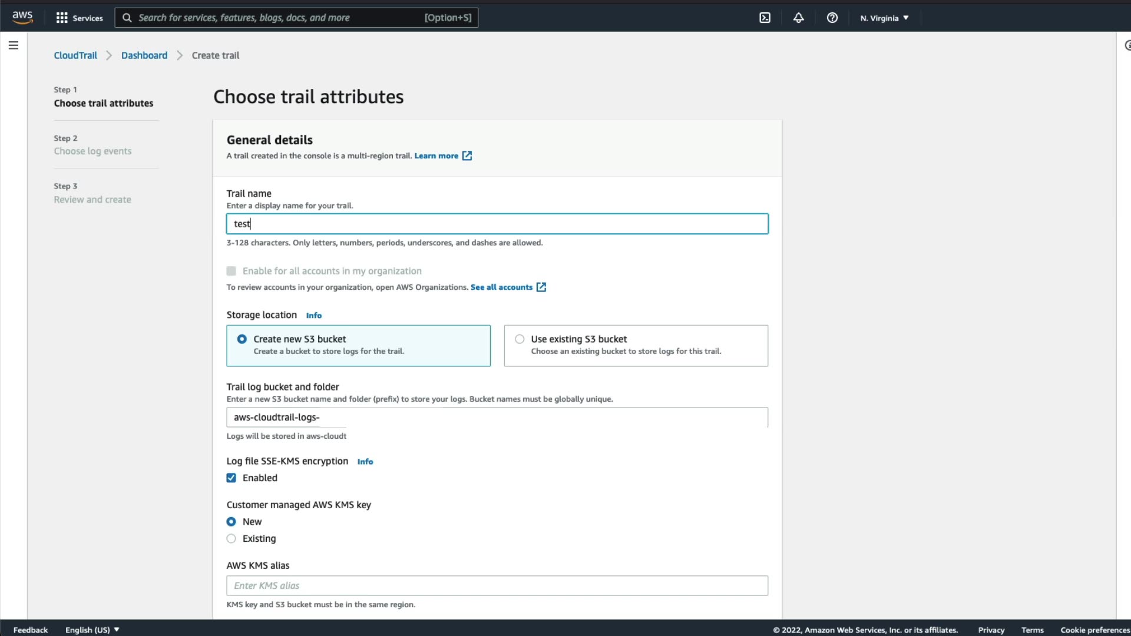Screen dimensions: 1131x636
Task: Uncheck the SSE-KMS encryption Enabled checkbox
Action: pos(232,478)
